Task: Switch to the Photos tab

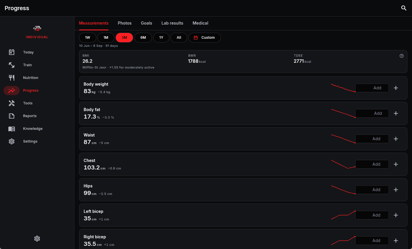Action: point(125,23)
